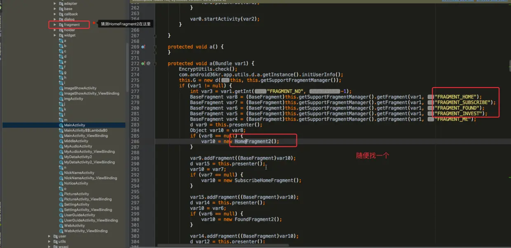
Task: Open WebActivity_ViewBinding class
Action: click(x=86, y=231)
